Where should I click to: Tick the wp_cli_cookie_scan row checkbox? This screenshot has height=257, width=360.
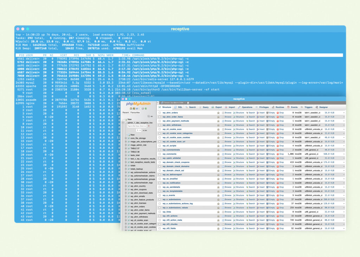click(x=160, y=129)
